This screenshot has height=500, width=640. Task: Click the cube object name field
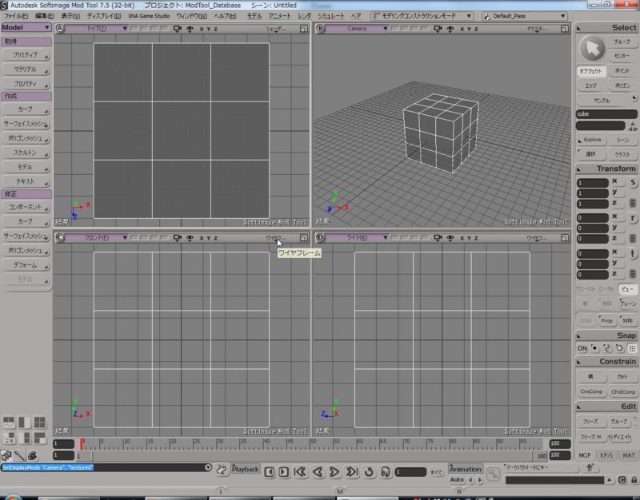pos(606,114)
